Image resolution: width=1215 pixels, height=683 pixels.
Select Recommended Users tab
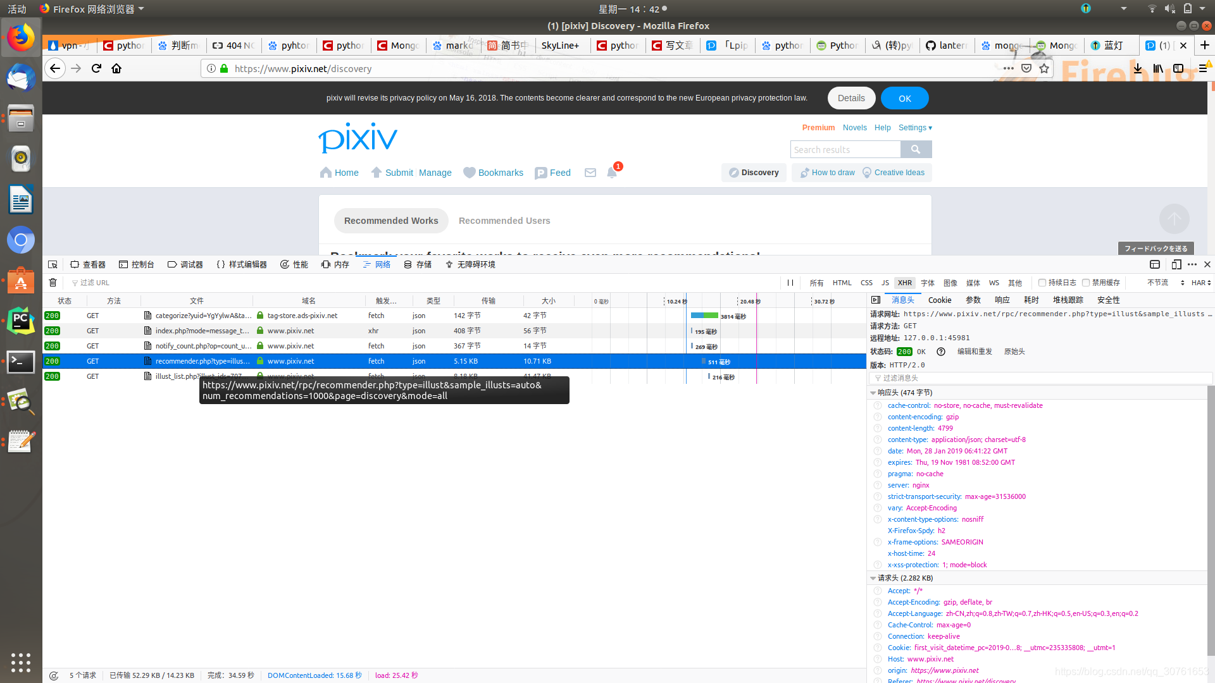(x=504, y=221)
